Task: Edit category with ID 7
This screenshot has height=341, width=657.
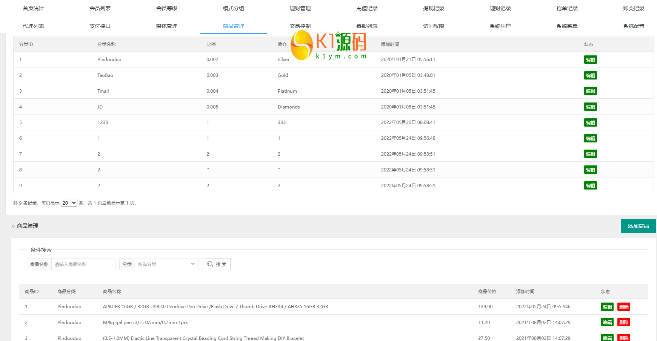Action: [590, 154]
